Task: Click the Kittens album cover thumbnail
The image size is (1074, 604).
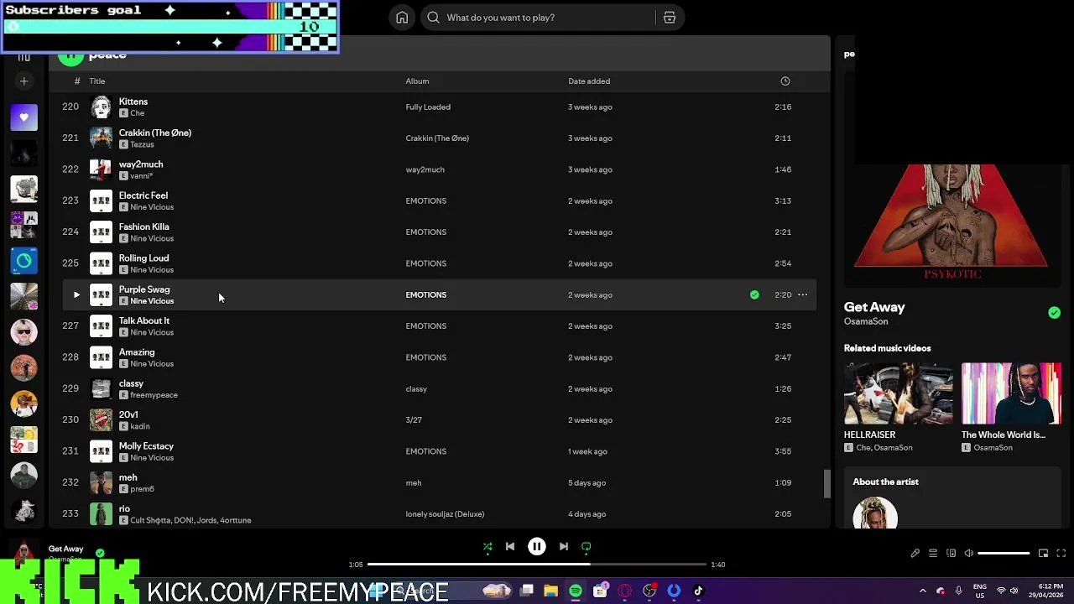Action: [x=101, y=107]
